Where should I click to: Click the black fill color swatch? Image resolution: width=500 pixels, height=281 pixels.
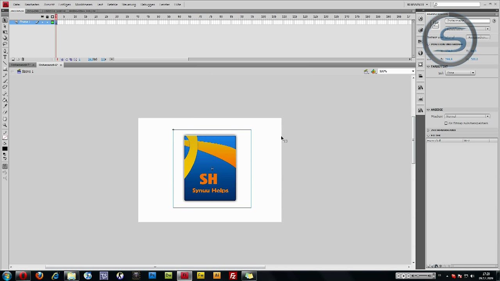[x=5, y=148]
